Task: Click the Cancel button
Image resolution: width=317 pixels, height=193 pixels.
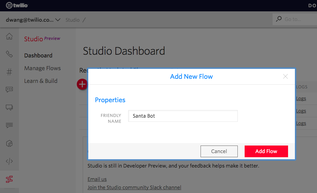Action: tap(219, 151)
